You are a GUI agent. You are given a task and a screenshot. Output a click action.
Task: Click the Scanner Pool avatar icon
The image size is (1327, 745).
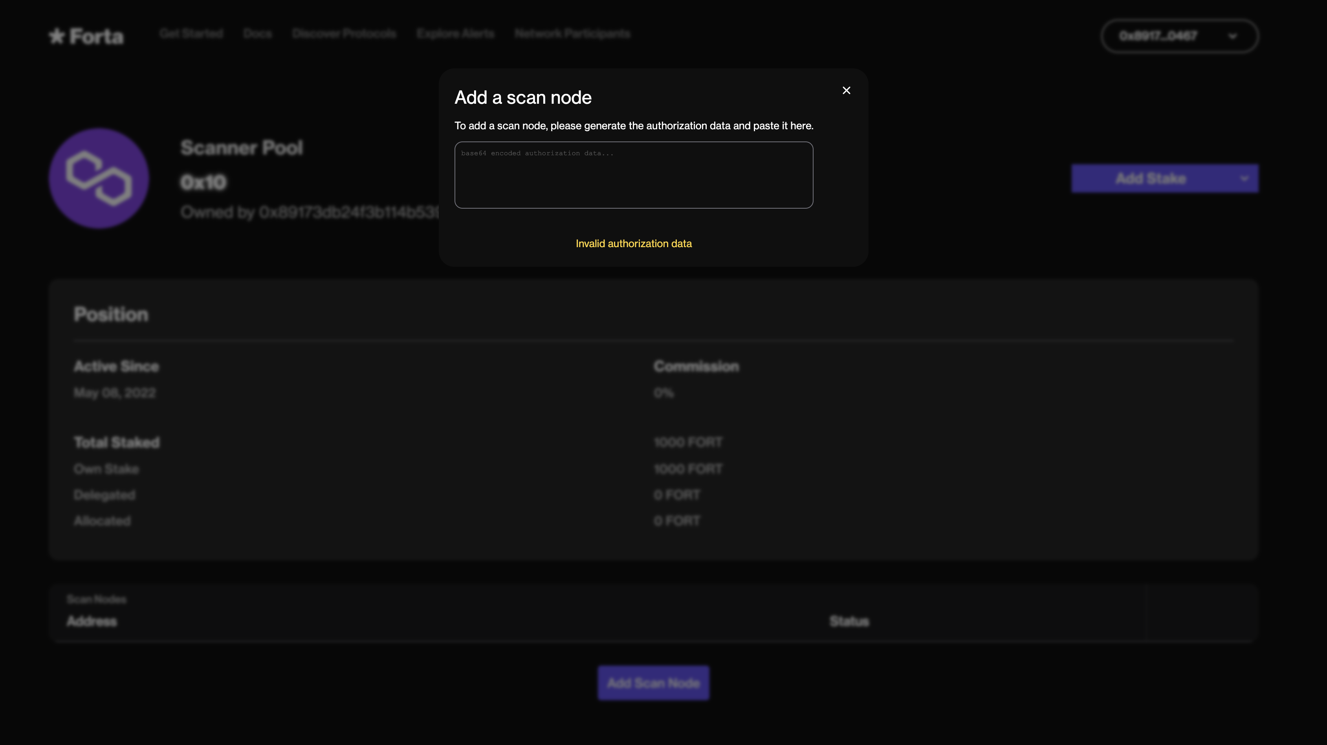click(99, 179)
